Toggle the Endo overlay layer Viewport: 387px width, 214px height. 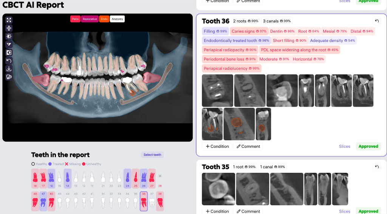coord(104,19)
